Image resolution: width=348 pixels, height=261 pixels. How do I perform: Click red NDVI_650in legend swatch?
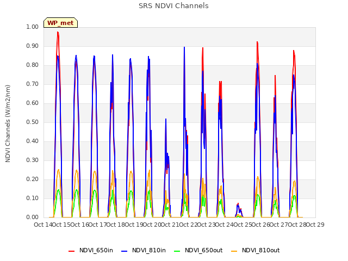(71, 251)
